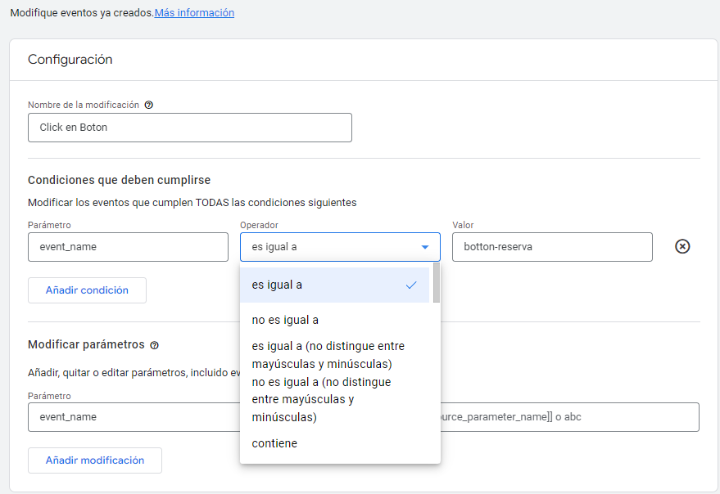The height and width of the screenshot is (494, 720).
Task: Click help icon next to Modificar parámetros
Action: 154,345
